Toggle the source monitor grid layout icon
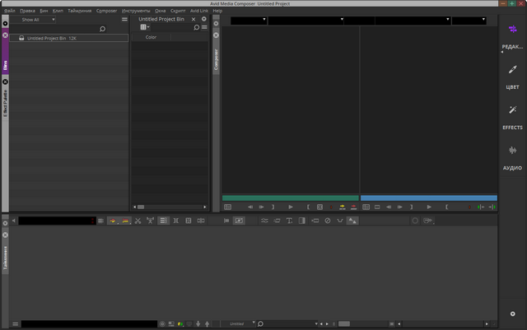The height and width of the screenshot is (330, 527). (227, 207)
